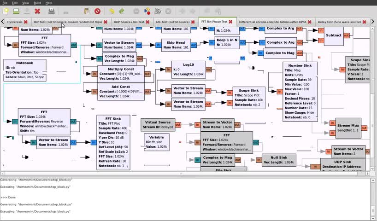Close current flow graph with red X toolbar icon
This screenshot has height=221, width=377.
(x=37, y=11)
